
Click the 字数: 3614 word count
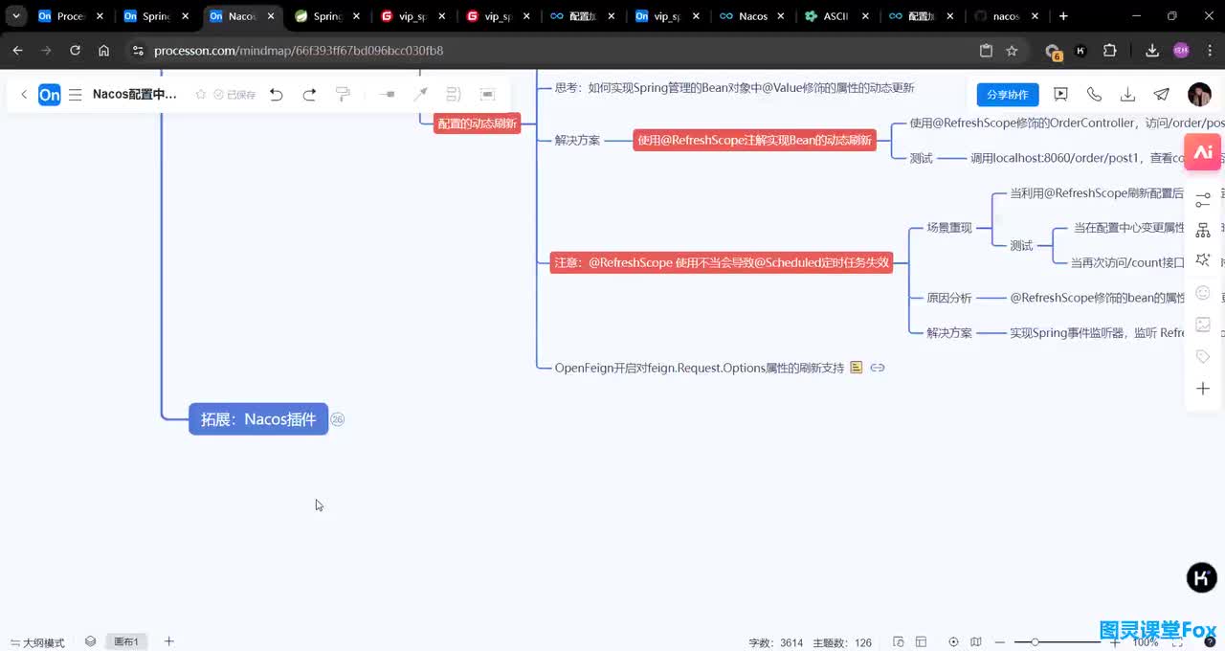pyautogui.click(x=775, y=643)
